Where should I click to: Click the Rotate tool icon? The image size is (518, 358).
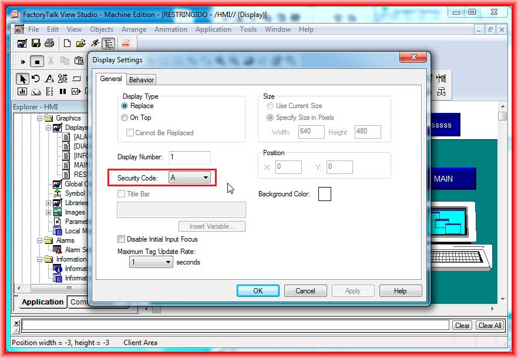click(x=36, y=79)
